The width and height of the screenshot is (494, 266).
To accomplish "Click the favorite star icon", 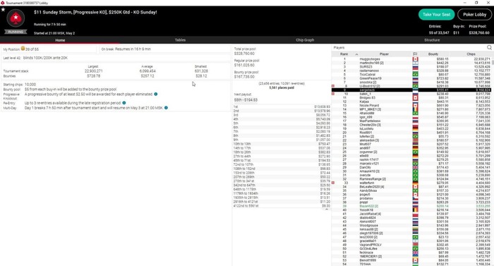I will pyautogui.click(x=3, y=9).
